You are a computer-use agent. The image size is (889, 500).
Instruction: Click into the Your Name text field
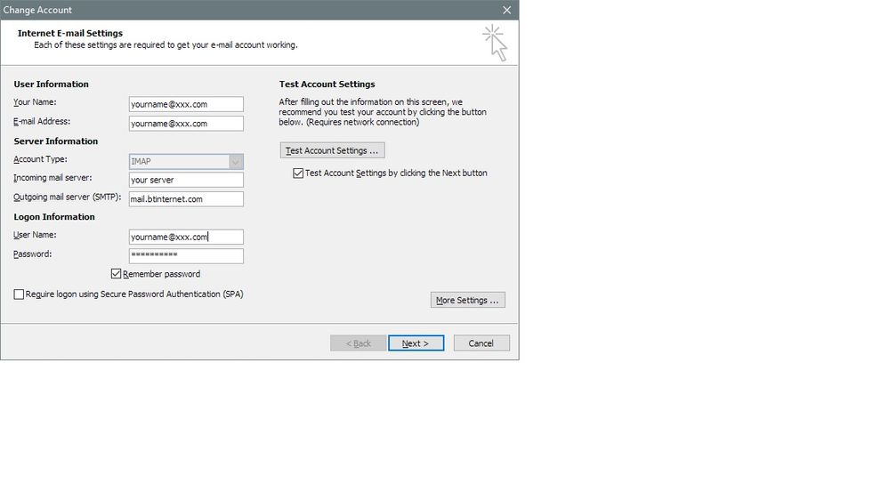coord(186,104)
